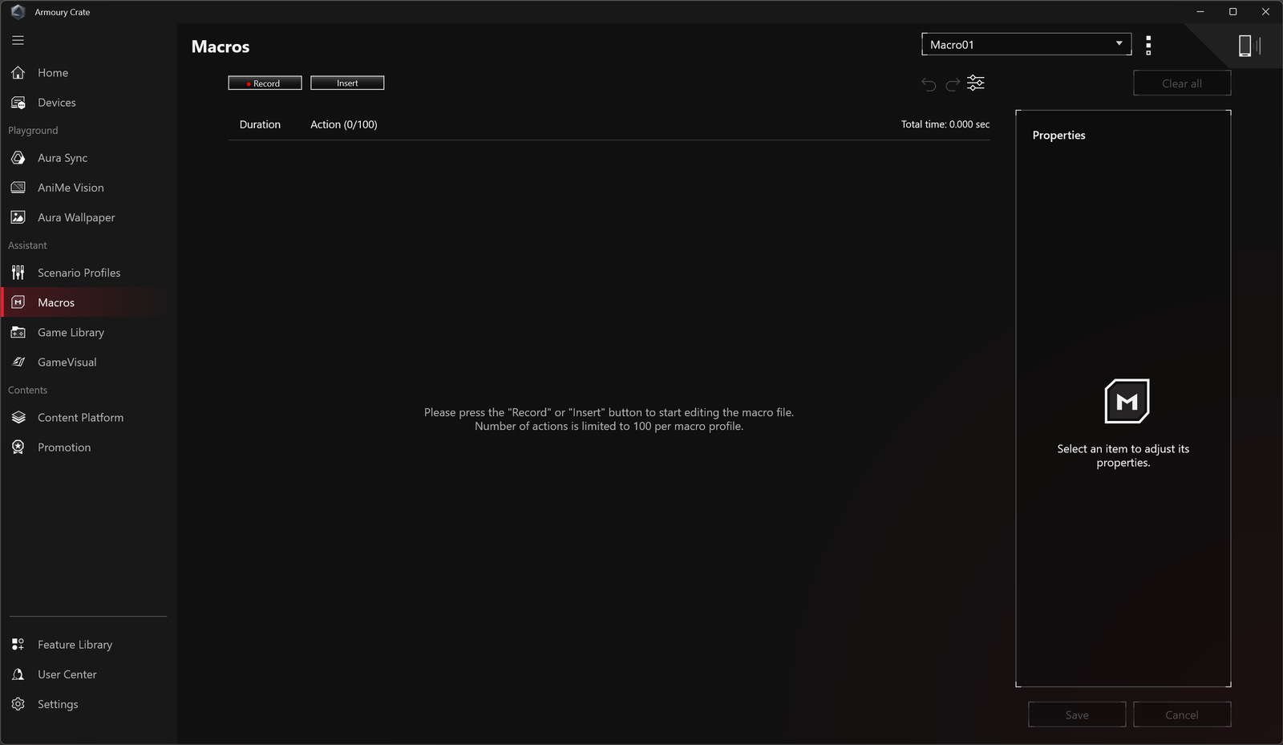Click the Settings gear icon

coord(18,704)
